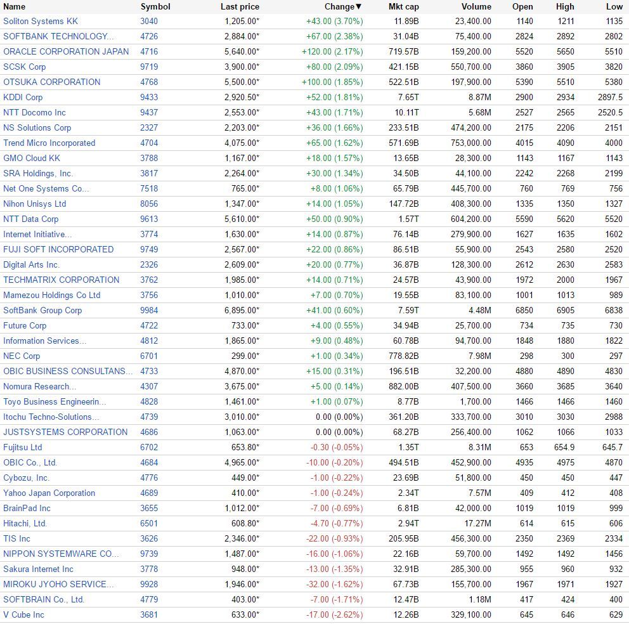Click ticker symbol 9984
The image size is (629, 624).
[x=149, y=311]
